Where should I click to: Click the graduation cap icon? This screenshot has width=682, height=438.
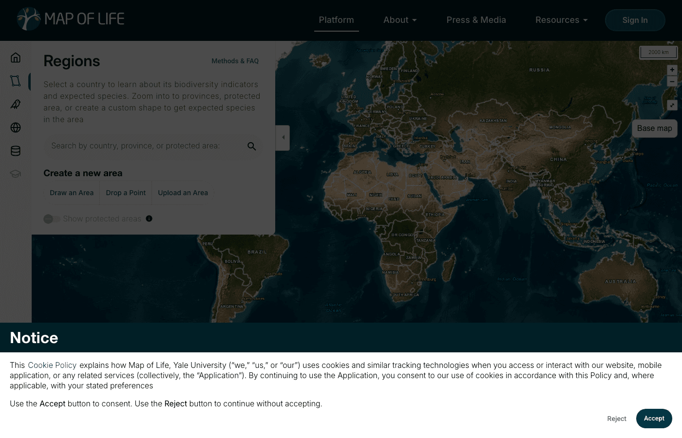tap(16, 174)
